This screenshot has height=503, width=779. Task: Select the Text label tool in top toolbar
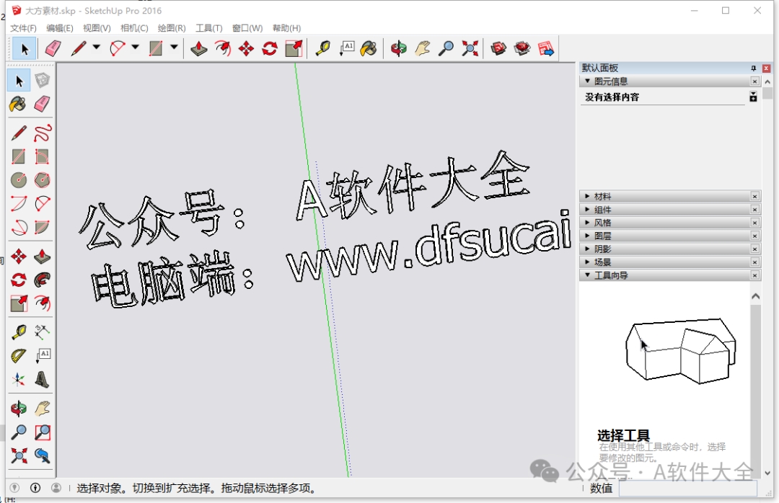point(347,48)
